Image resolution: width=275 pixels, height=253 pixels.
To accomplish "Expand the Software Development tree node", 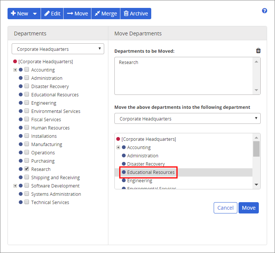I will pos(15,186).
